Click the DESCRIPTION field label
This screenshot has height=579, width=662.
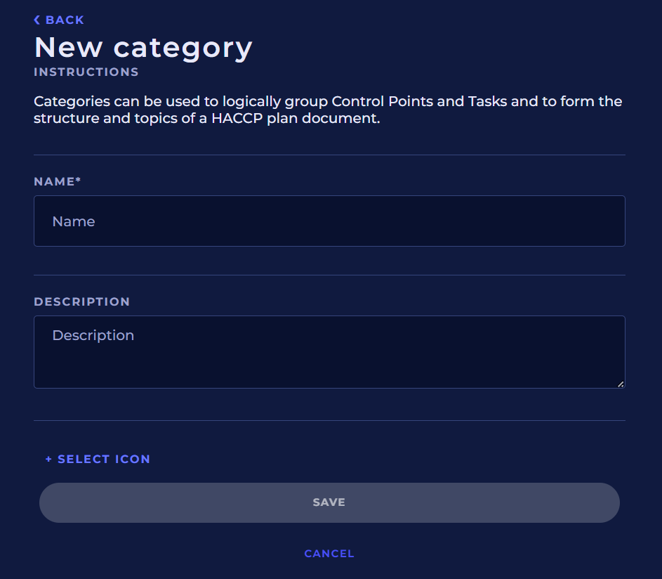click(82, 301)
